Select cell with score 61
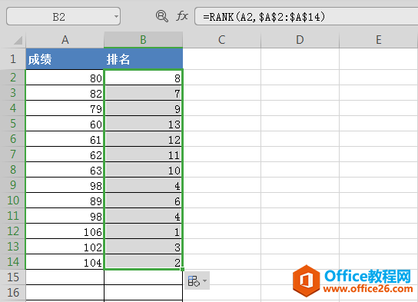The width and height of the screenshot is (418, 302). [65, 139]
